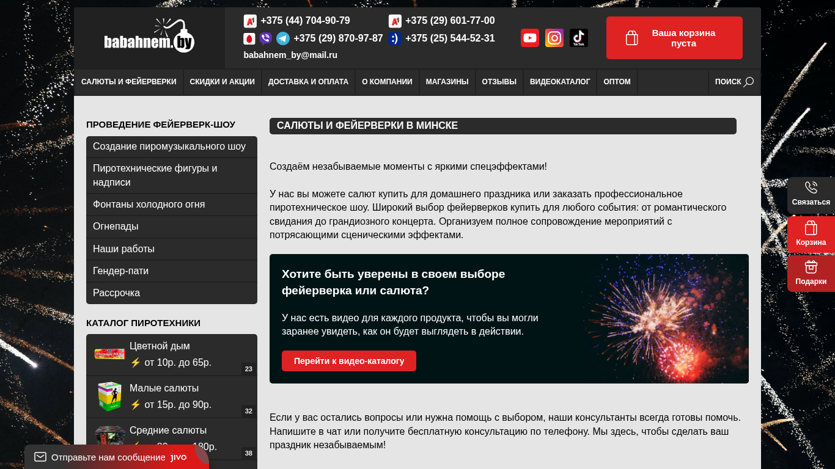
Task: Open the Instagram profile icon
Action: [x=554, y=38]
